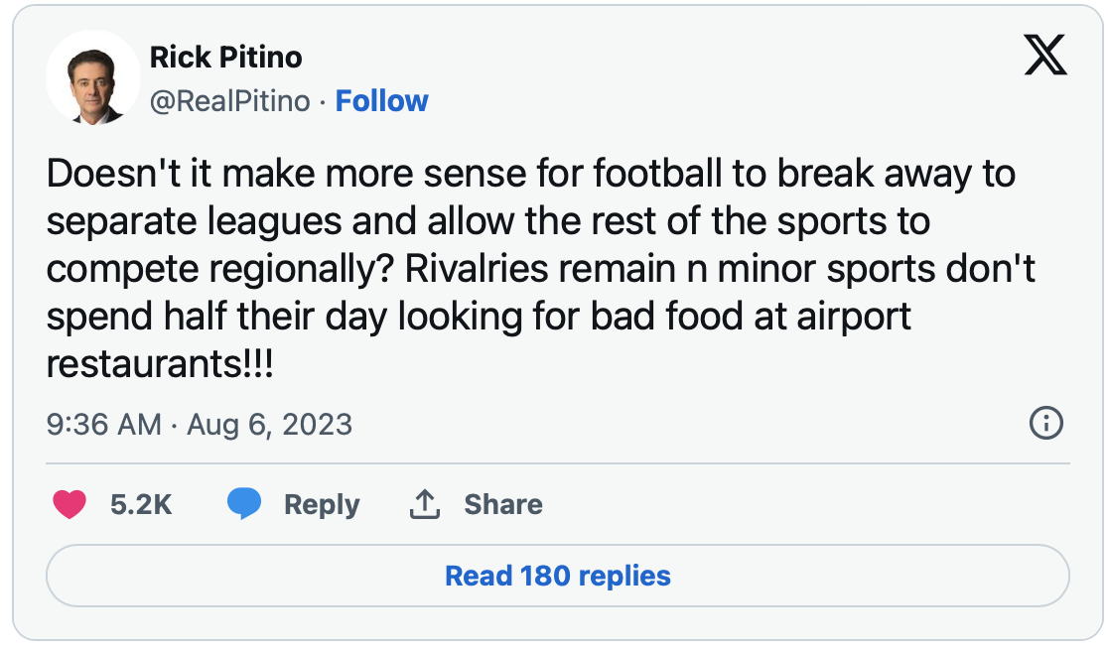The width and height of the screenshot is (1108, 651).
Task: Click the blue reply speech bubble icon
Action: click(x=244, y=505)
